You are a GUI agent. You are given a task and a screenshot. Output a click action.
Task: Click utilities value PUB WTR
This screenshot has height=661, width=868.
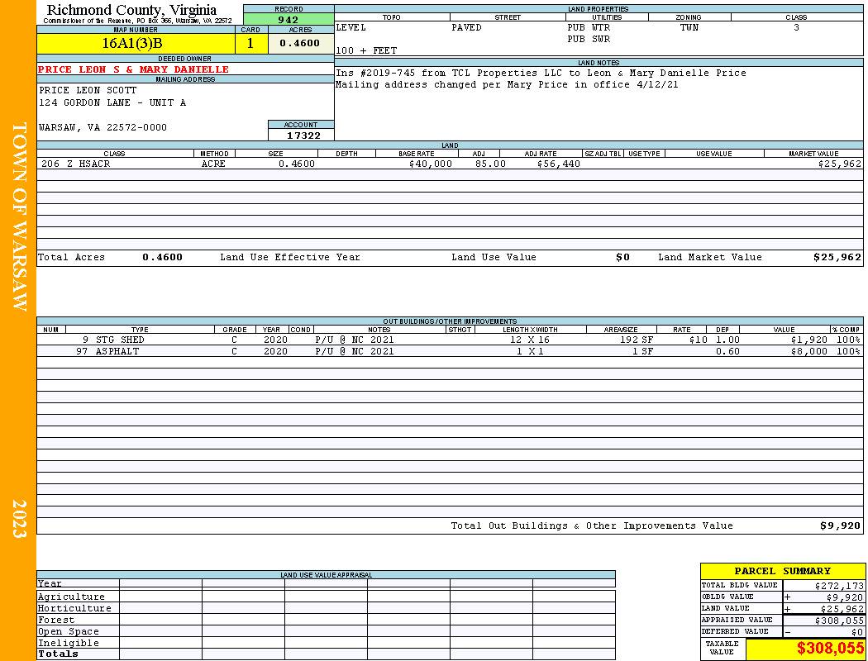589,27
